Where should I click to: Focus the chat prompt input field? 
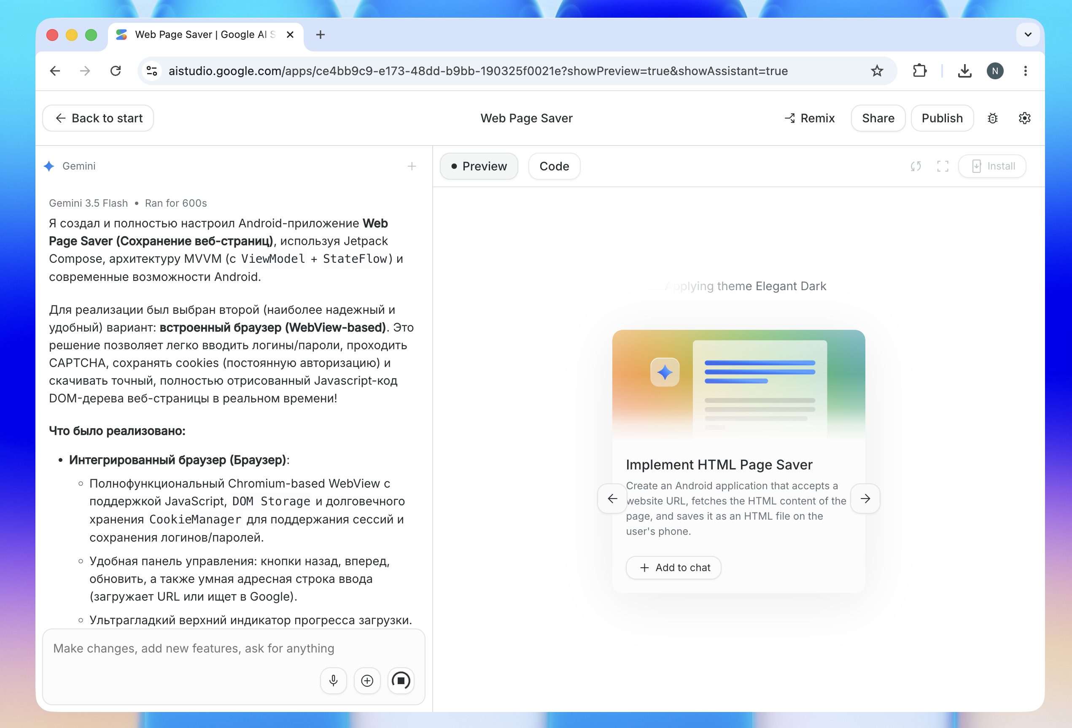tap(234, 649)
